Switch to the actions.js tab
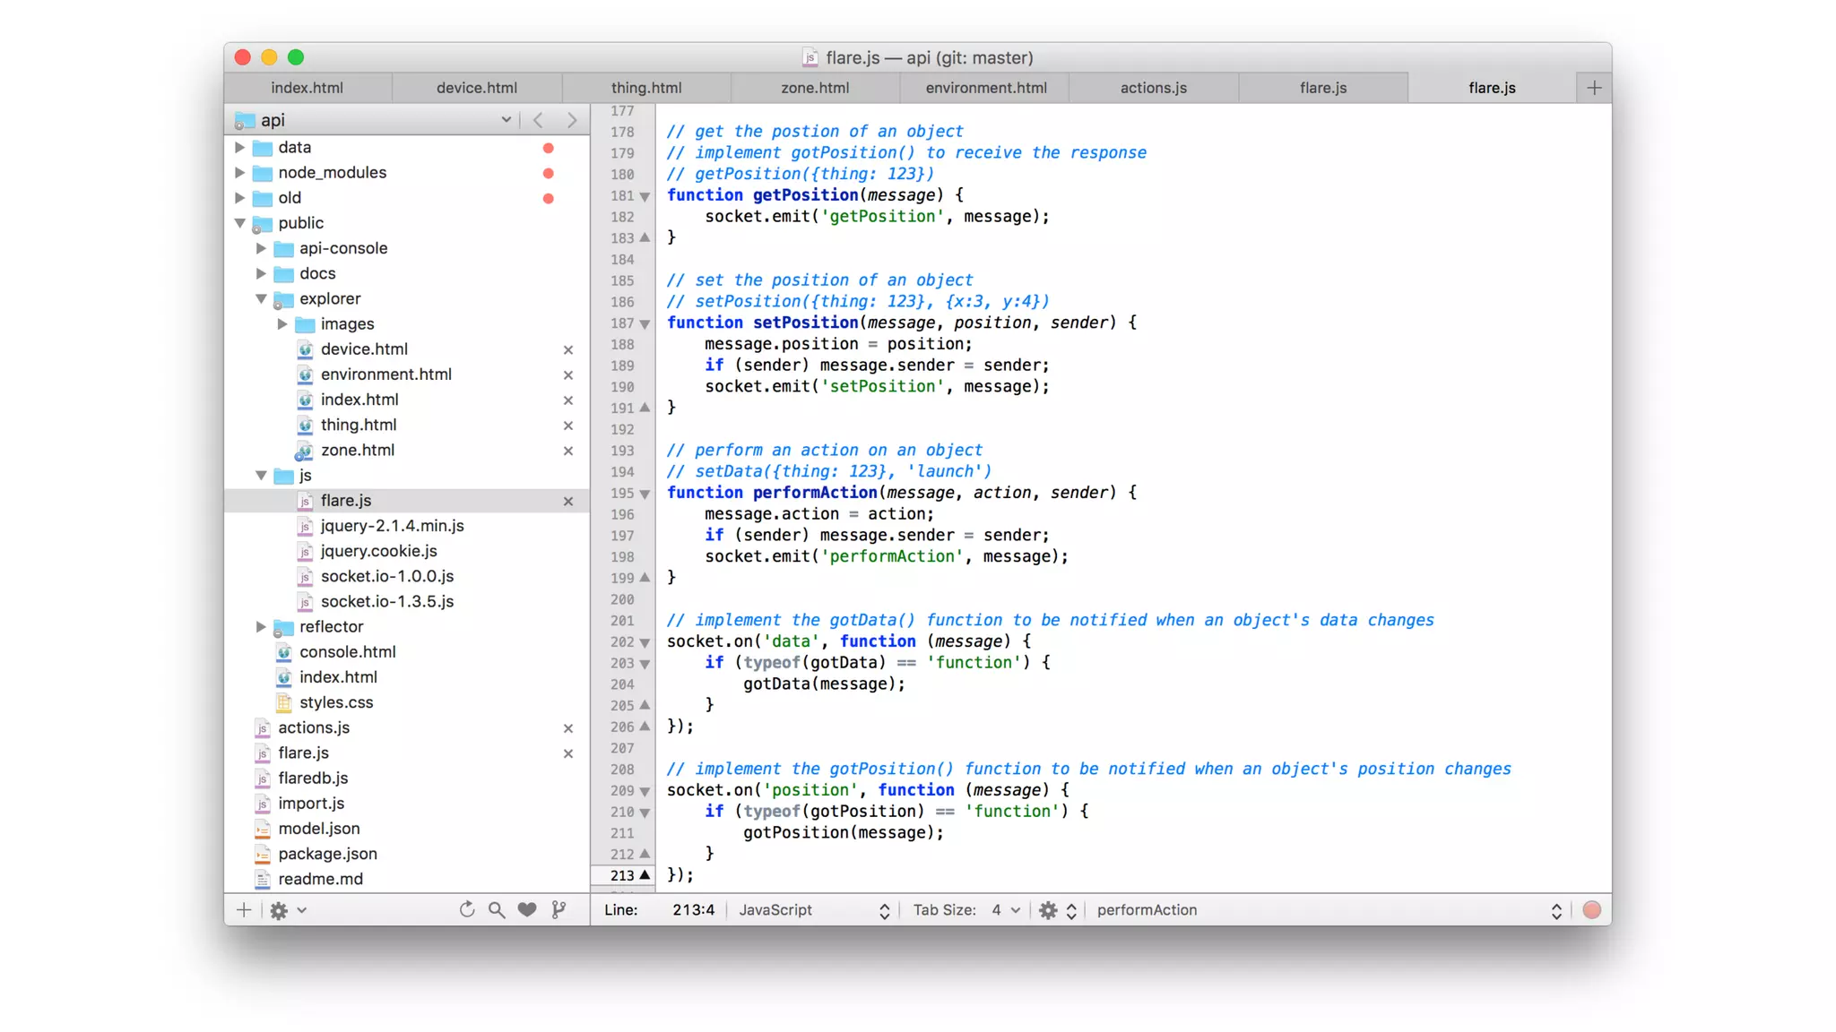The width and height of the screenshot is (1836, 1032). (1153, 88)
